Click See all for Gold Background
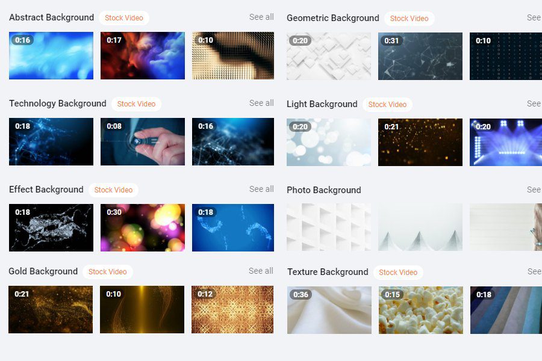The image size is (542, 361). pos(261,271)
